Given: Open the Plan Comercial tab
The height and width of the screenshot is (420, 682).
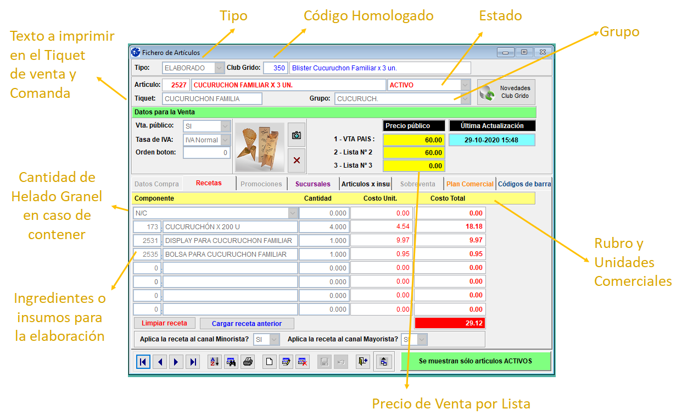Looking at the screenshot, I should pos(469,184).
